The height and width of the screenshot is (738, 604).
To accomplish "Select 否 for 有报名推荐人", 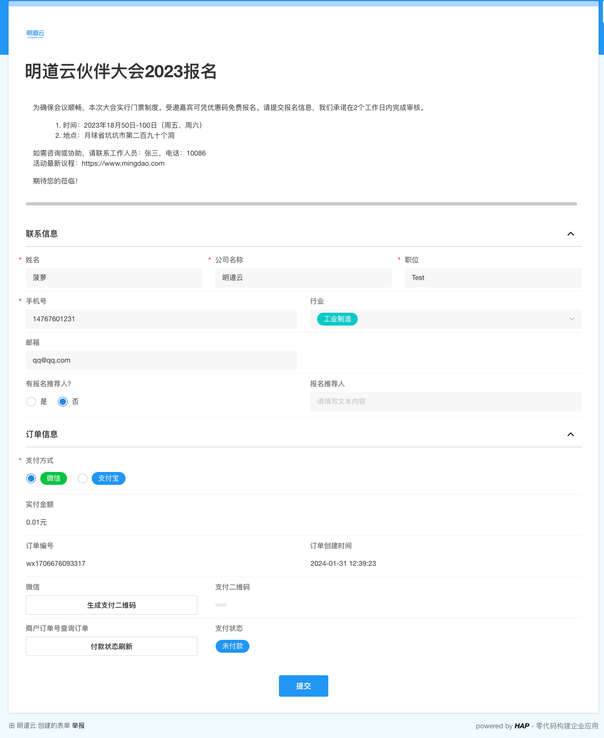I will [x=63, y=402].
